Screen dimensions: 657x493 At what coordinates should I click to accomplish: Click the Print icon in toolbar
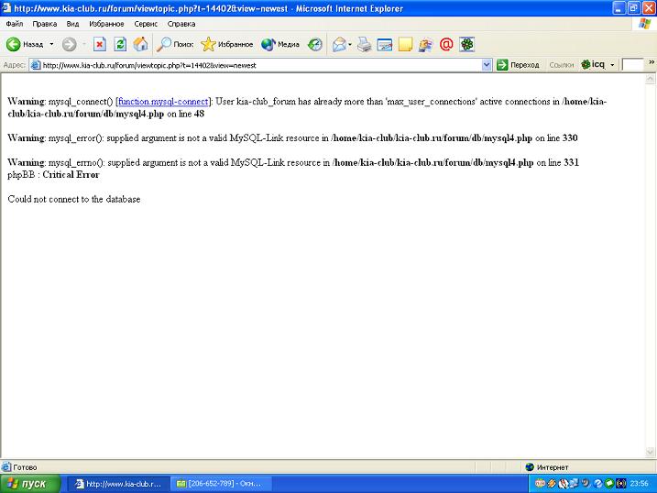coord(365,44)
